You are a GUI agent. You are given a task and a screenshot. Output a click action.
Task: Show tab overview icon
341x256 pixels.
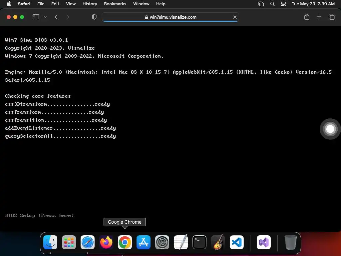[x=331, y=17]
